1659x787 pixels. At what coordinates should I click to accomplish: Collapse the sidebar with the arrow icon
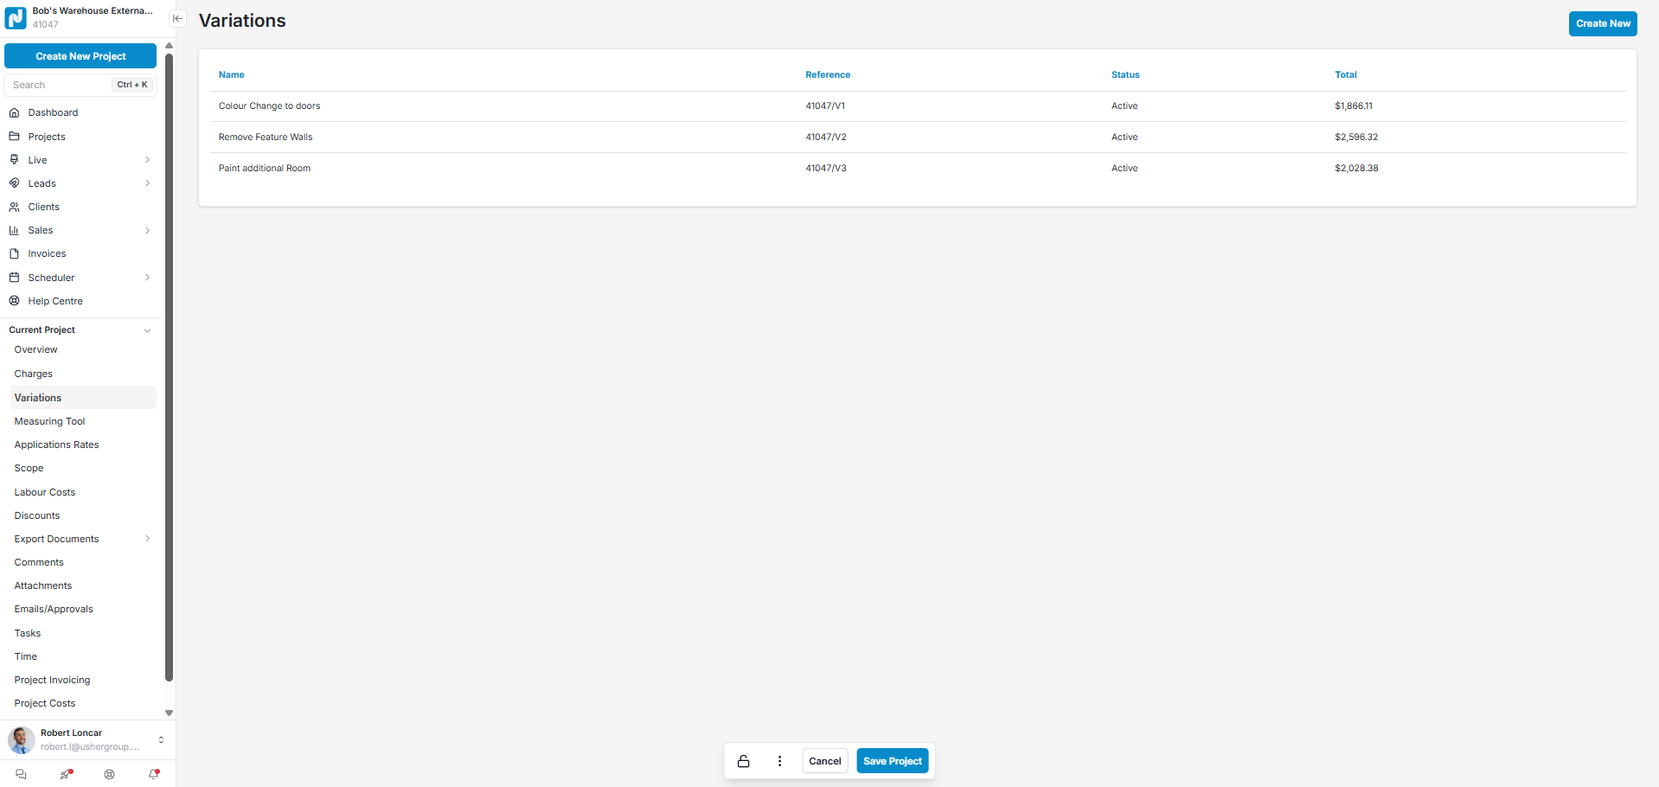click(177, 18)
